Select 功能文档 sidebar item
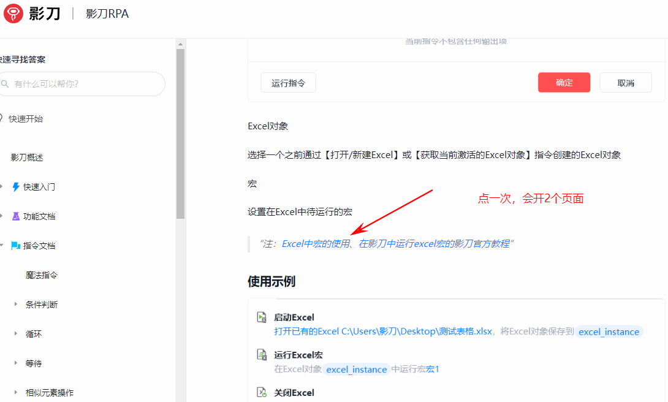The height and width of the screenshot is (402, 668). click(x=39, y=216)
